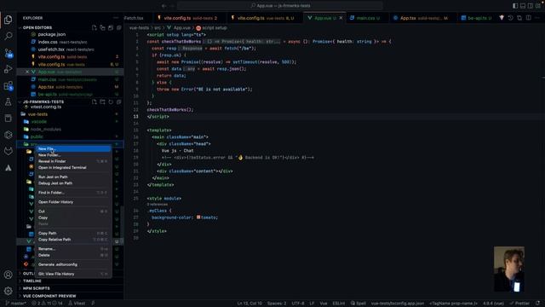The width and height of the screenshot is (545, 307).
Task: Click the Vue language mode in status bar
Action: [x=324, y=304]
